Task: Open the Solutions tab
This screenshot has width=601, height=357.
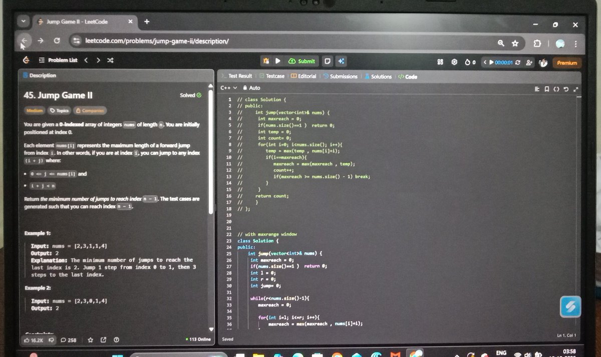Action: pos(378,76)
